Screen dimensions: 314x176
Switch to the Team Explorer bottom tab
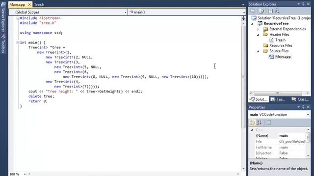(278, 99)
